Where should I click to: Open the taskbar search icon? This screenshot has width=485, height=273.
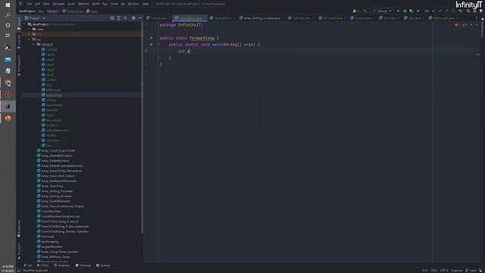tap(8, 15)
